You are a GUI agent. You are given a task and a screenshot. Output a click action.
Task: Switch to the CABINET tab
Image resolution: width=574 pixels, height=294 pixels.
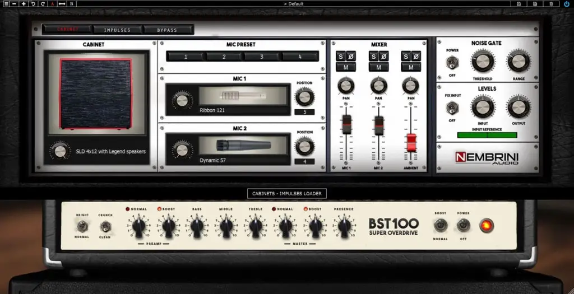click(x=67, y=29)
